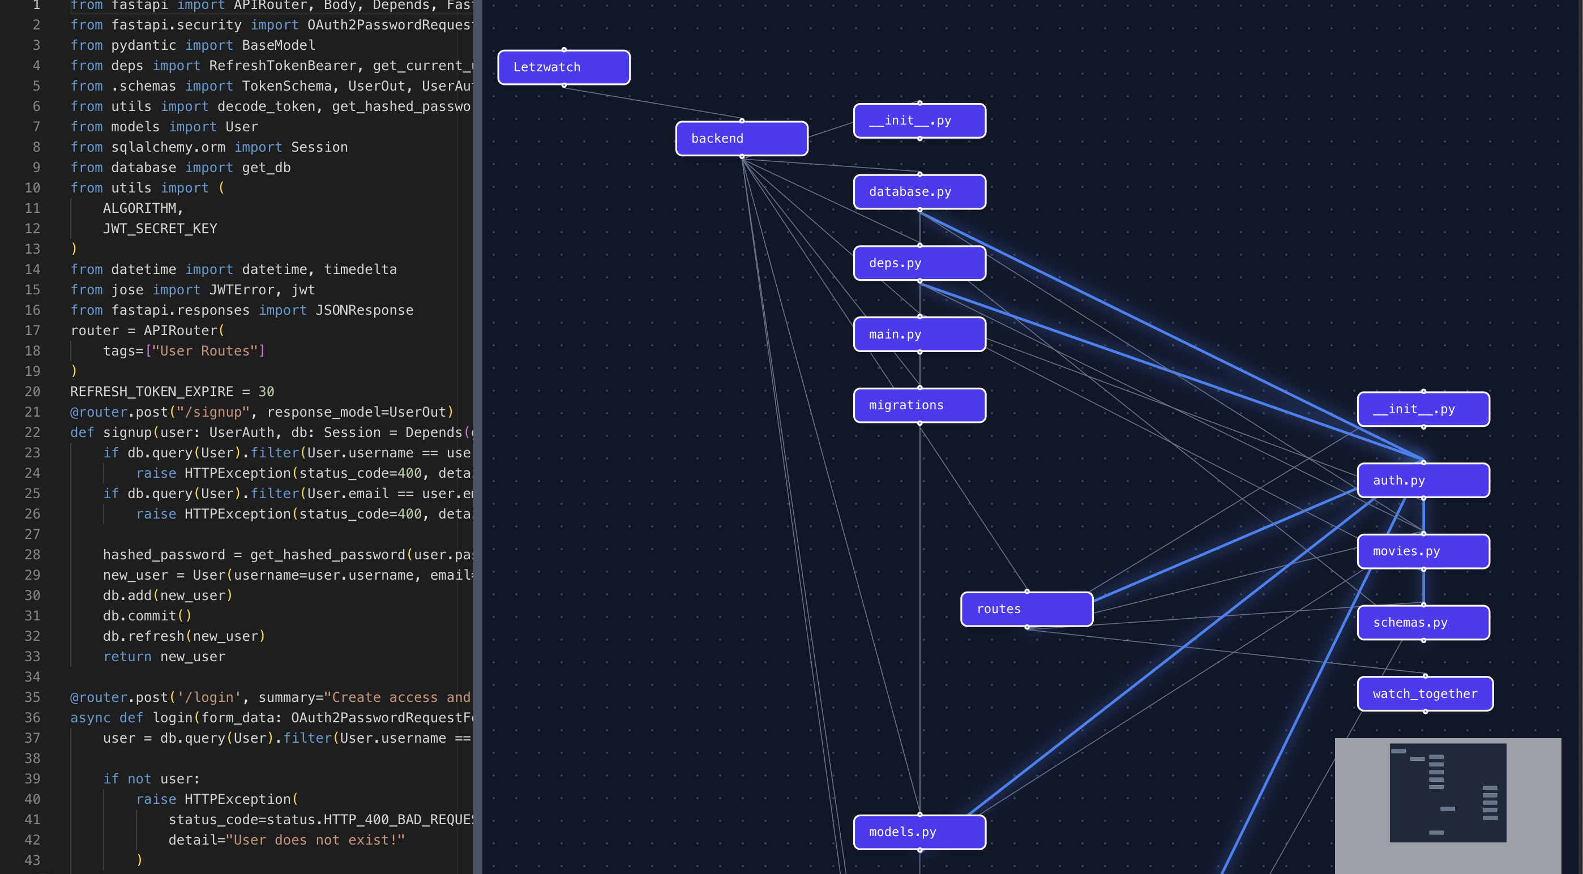The image size is (1583, 874).
Task: Click the watch_together folder node
Action: pos(1424,694)
